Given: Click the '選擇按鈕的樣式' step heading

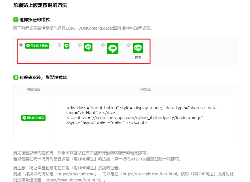Looking at the screenshot, I should tap(35, 20).
